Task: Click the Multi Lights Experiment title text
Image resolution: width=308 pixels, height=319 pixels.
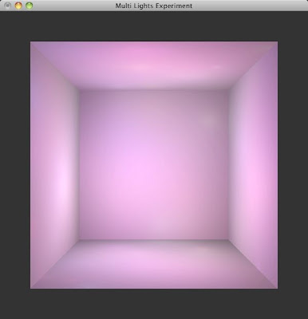Action: point(154,6)
